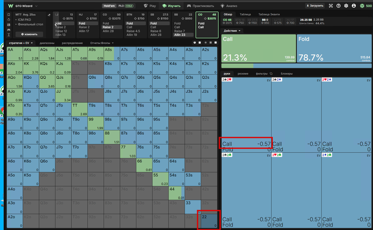Screen dimensions: 373x230
Task: Click the reset/refresh icon below bookmark
Action: coord(9,20)
